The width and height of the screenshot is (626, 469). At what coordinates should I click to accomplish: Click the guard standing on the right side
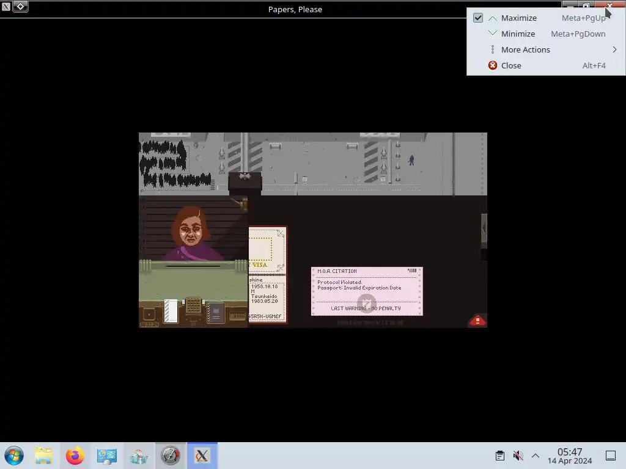pos(411,160)
